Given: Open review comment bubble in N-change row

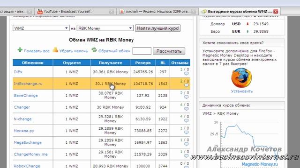Looking at the screenshot, I should (x=187, y=121).
